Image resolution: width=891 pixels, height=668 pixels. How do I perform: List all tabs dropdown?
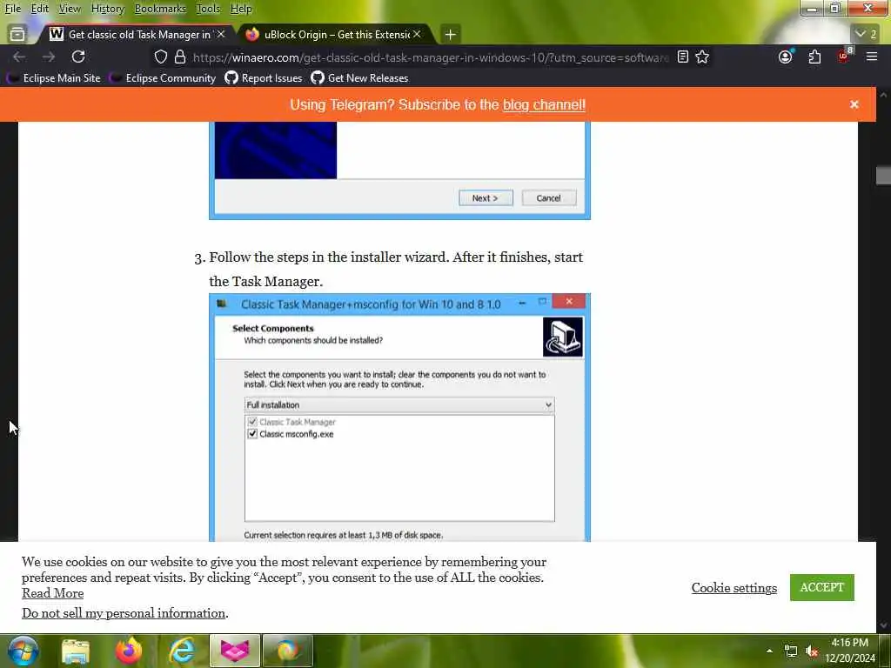pos(867,34)
